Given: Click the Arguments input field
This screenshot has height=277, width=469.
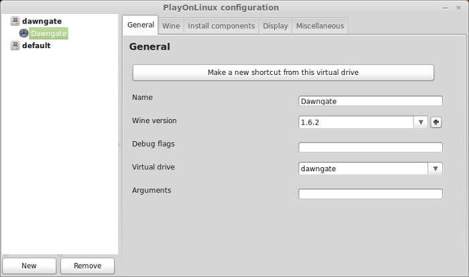Looking at the screenshot, I should [x=371, y=194].
